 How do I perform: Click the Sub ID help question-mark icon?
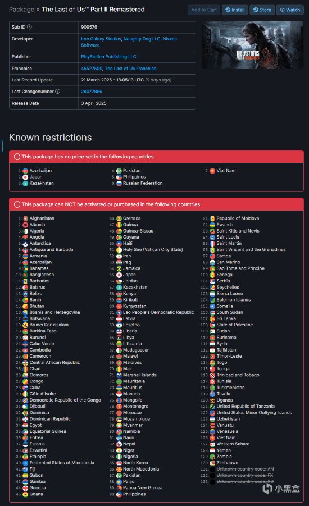pyautogui.click(x=29, y=27)
